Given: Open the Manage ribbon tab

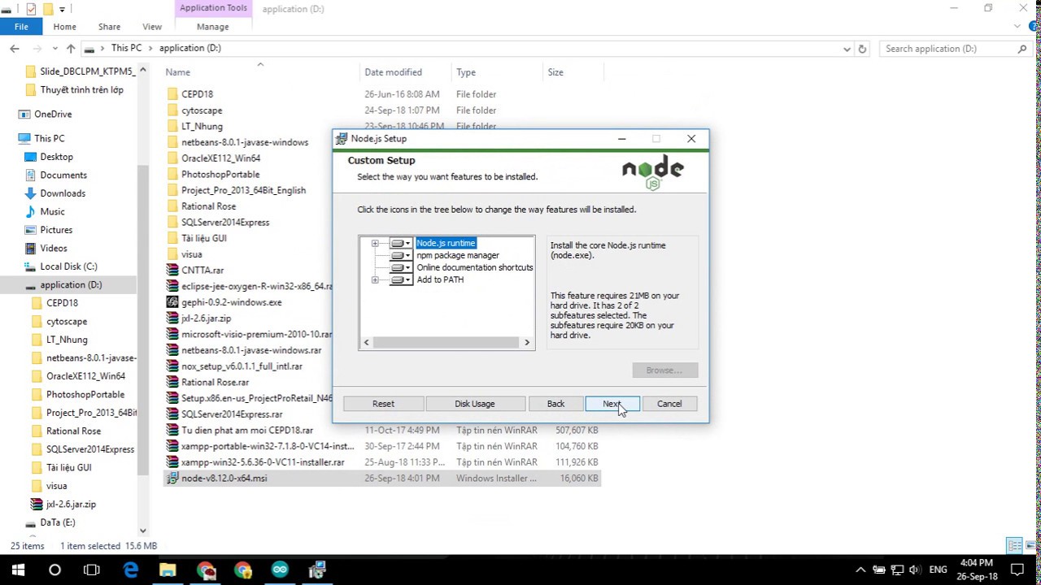Looking at the screenshot, I should pyautogui.click(x=213, y=27).
